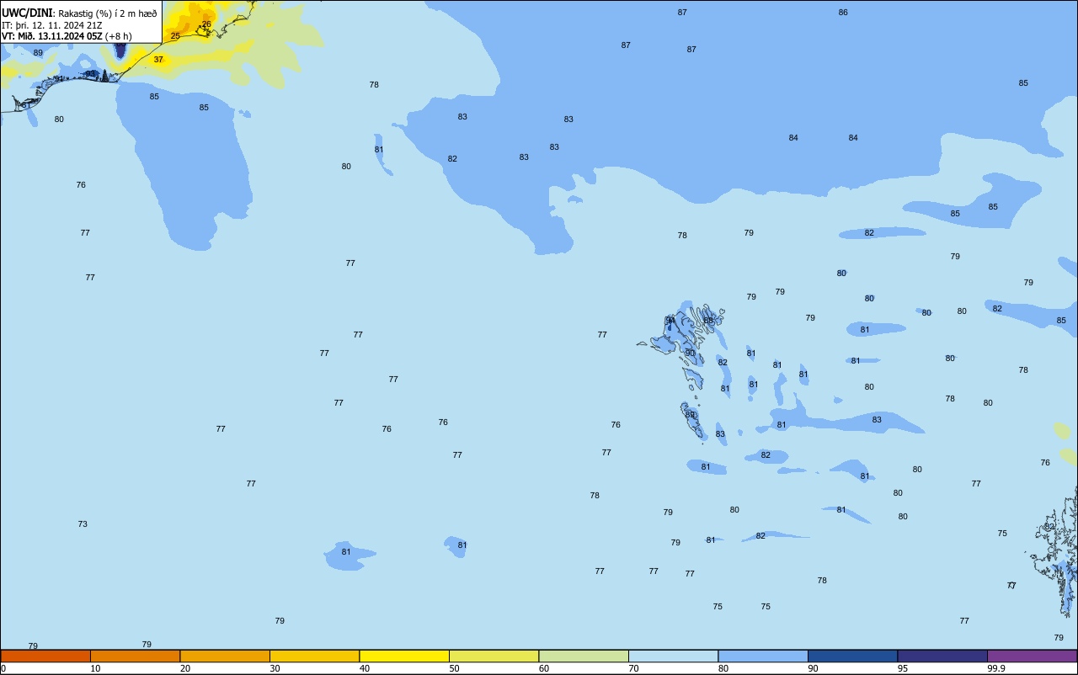
Task: Pick the light green 60–70 legend segment
Action: (x=584, y=656)
